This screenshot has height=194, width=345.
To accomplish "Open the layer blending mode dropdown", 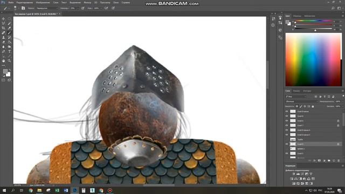I will coord(302,101).
